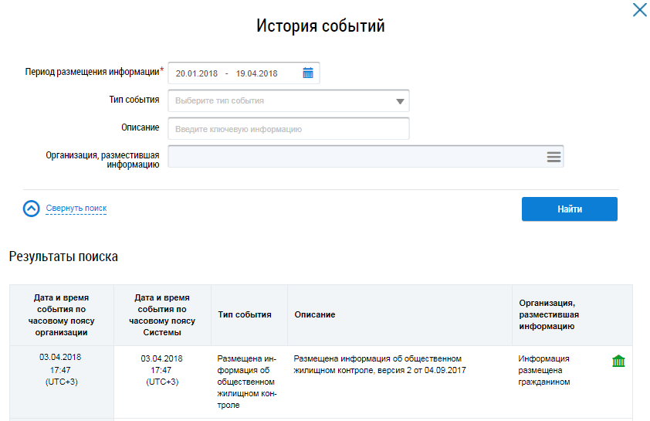Screen dimensions: 650x421
Task: Click the organization time zone date header
Action: click(x=60, y=315)
